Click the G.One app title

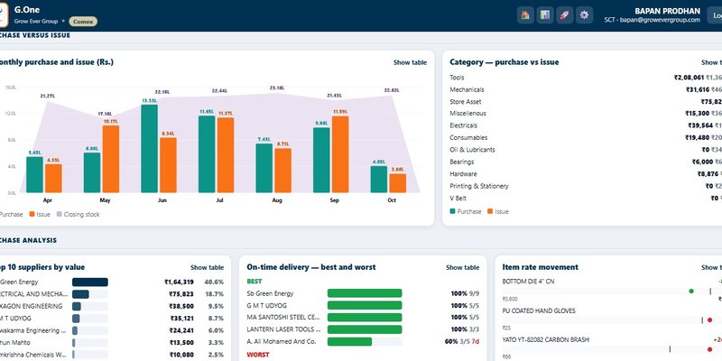click(x=27, y=10)
